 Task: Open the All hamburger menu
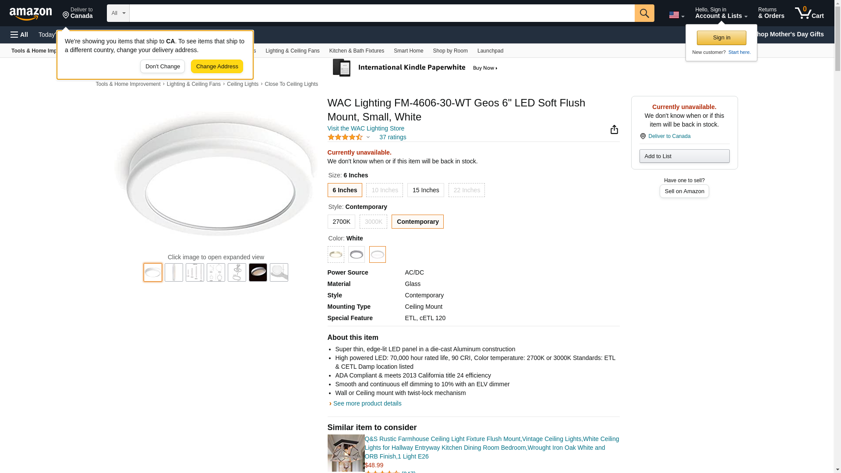[x=19, y=35]
